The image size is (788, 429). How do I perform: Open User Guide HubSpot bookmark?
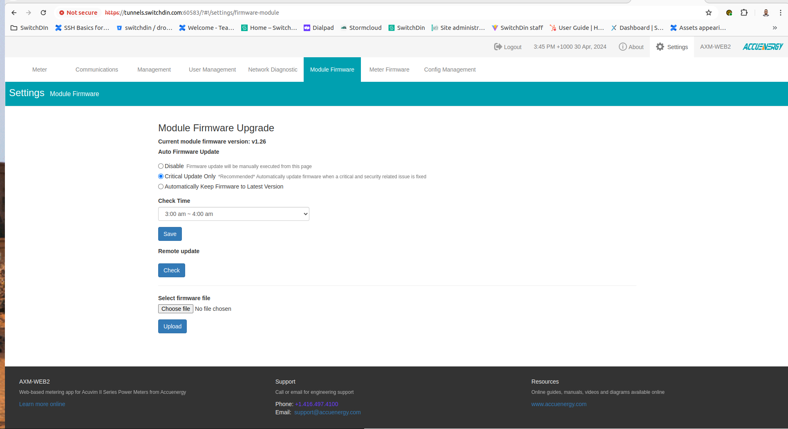point(577,28)
